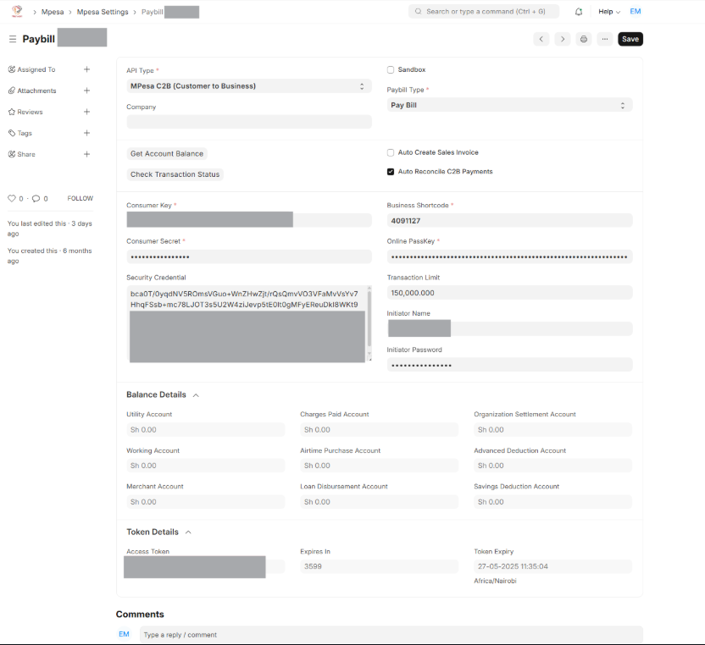705x645 pixels.
Task: Click Charges Paid Account value
Action: [x=379, y=430]
